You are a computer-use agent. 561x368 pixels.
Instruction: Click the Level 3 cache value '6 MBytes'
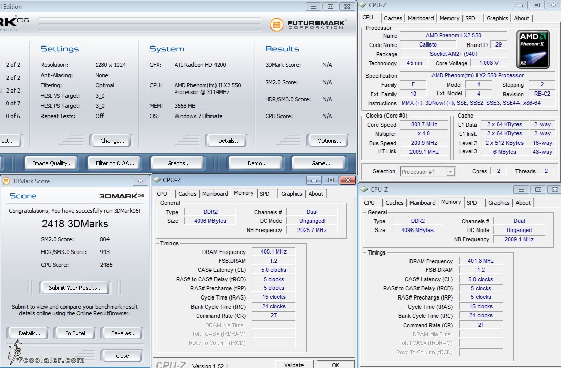click(505, 152)
